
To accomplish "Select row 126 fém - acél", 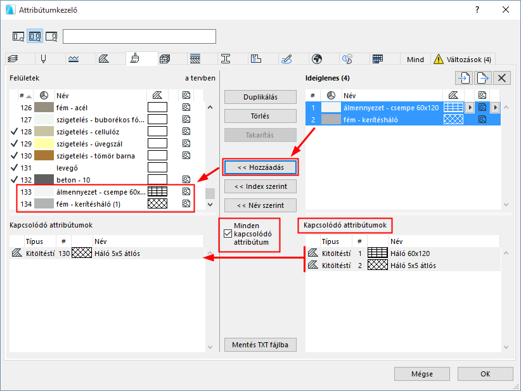I will (107, 108).
